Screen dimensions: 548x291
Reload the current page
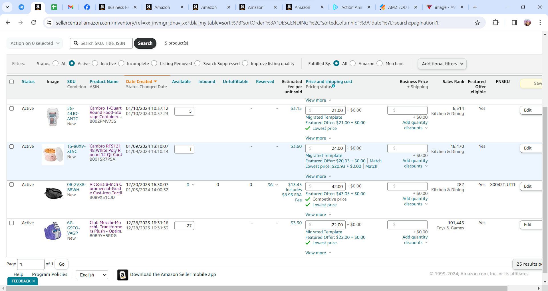tap(33, 23)
